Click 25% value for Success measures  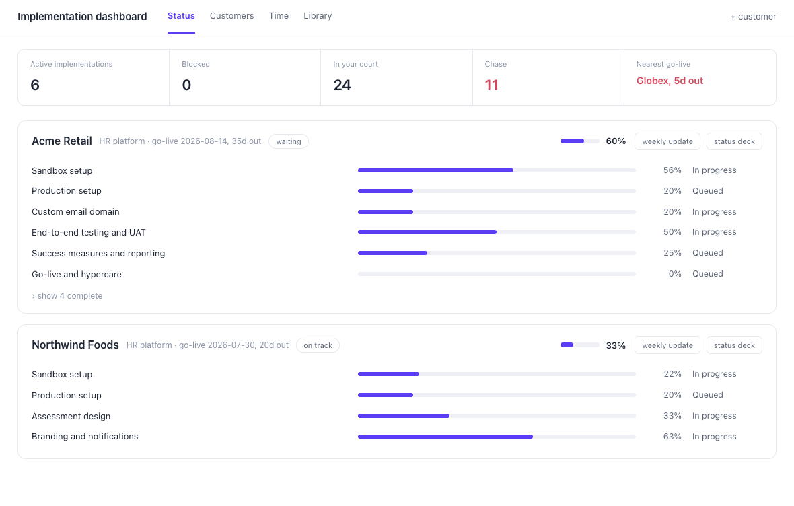point(672,253)
